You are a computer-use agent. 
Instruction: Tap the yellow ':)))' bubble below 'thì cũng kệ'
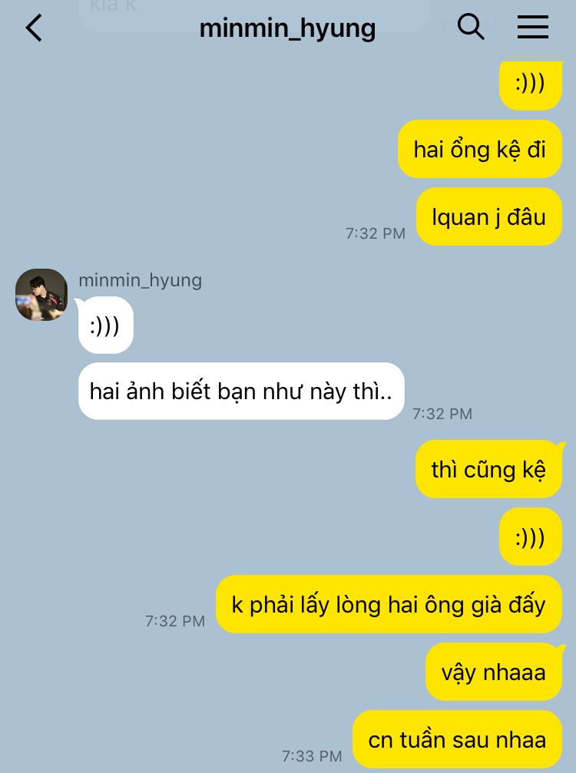pos(531,537)
